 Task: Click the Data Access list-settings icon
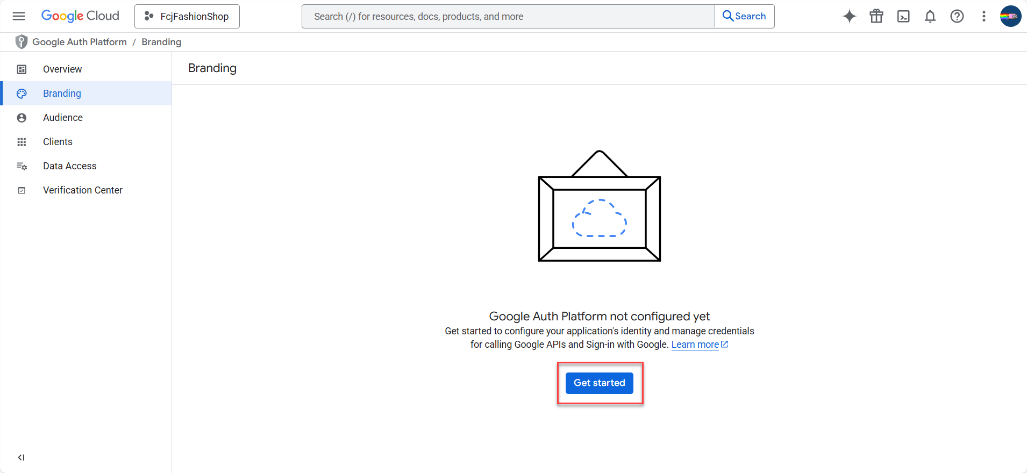click(x=22, y=166)
